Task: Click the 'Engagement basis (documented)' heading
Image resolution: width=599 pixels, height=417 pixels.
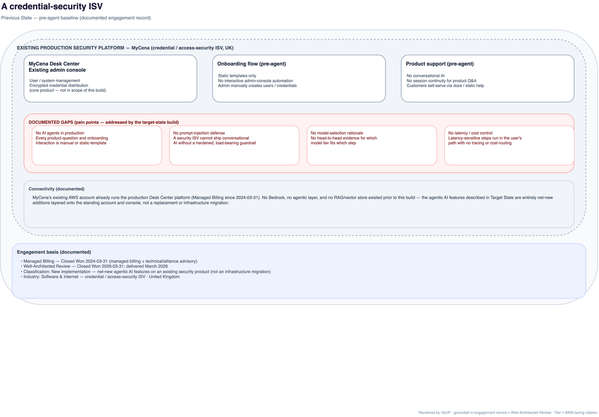Action: 54,252
